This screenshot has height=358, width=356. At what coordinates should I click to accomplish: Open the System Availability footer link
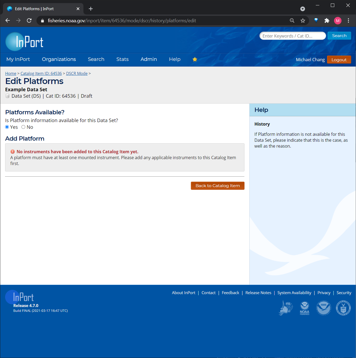294,293
